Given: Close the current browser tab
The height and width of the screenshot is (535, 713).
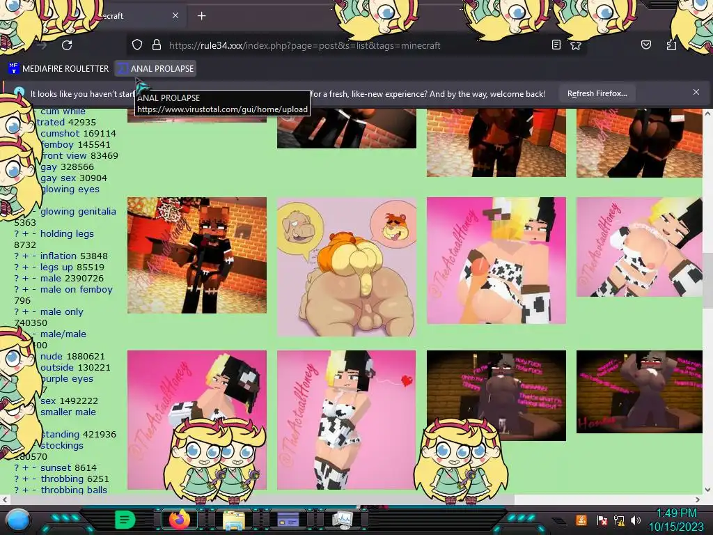Looking at the screenshot, I should coord(175,15).
